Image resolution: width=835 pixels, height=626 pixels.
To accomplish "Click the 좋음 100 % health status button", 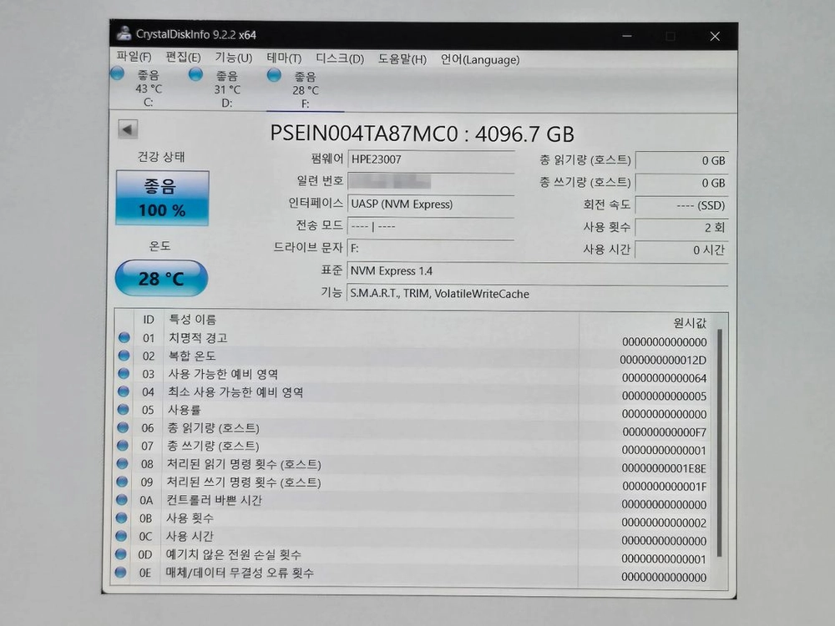I will click(x=162, y=198).
